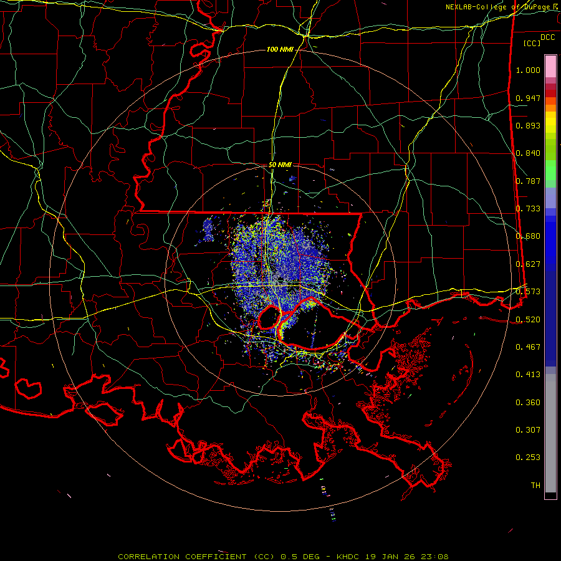The height and width of the screenshot is (561, 561).
Task: Click the [CC] legend unit label
Action: [x=532, y=43]
